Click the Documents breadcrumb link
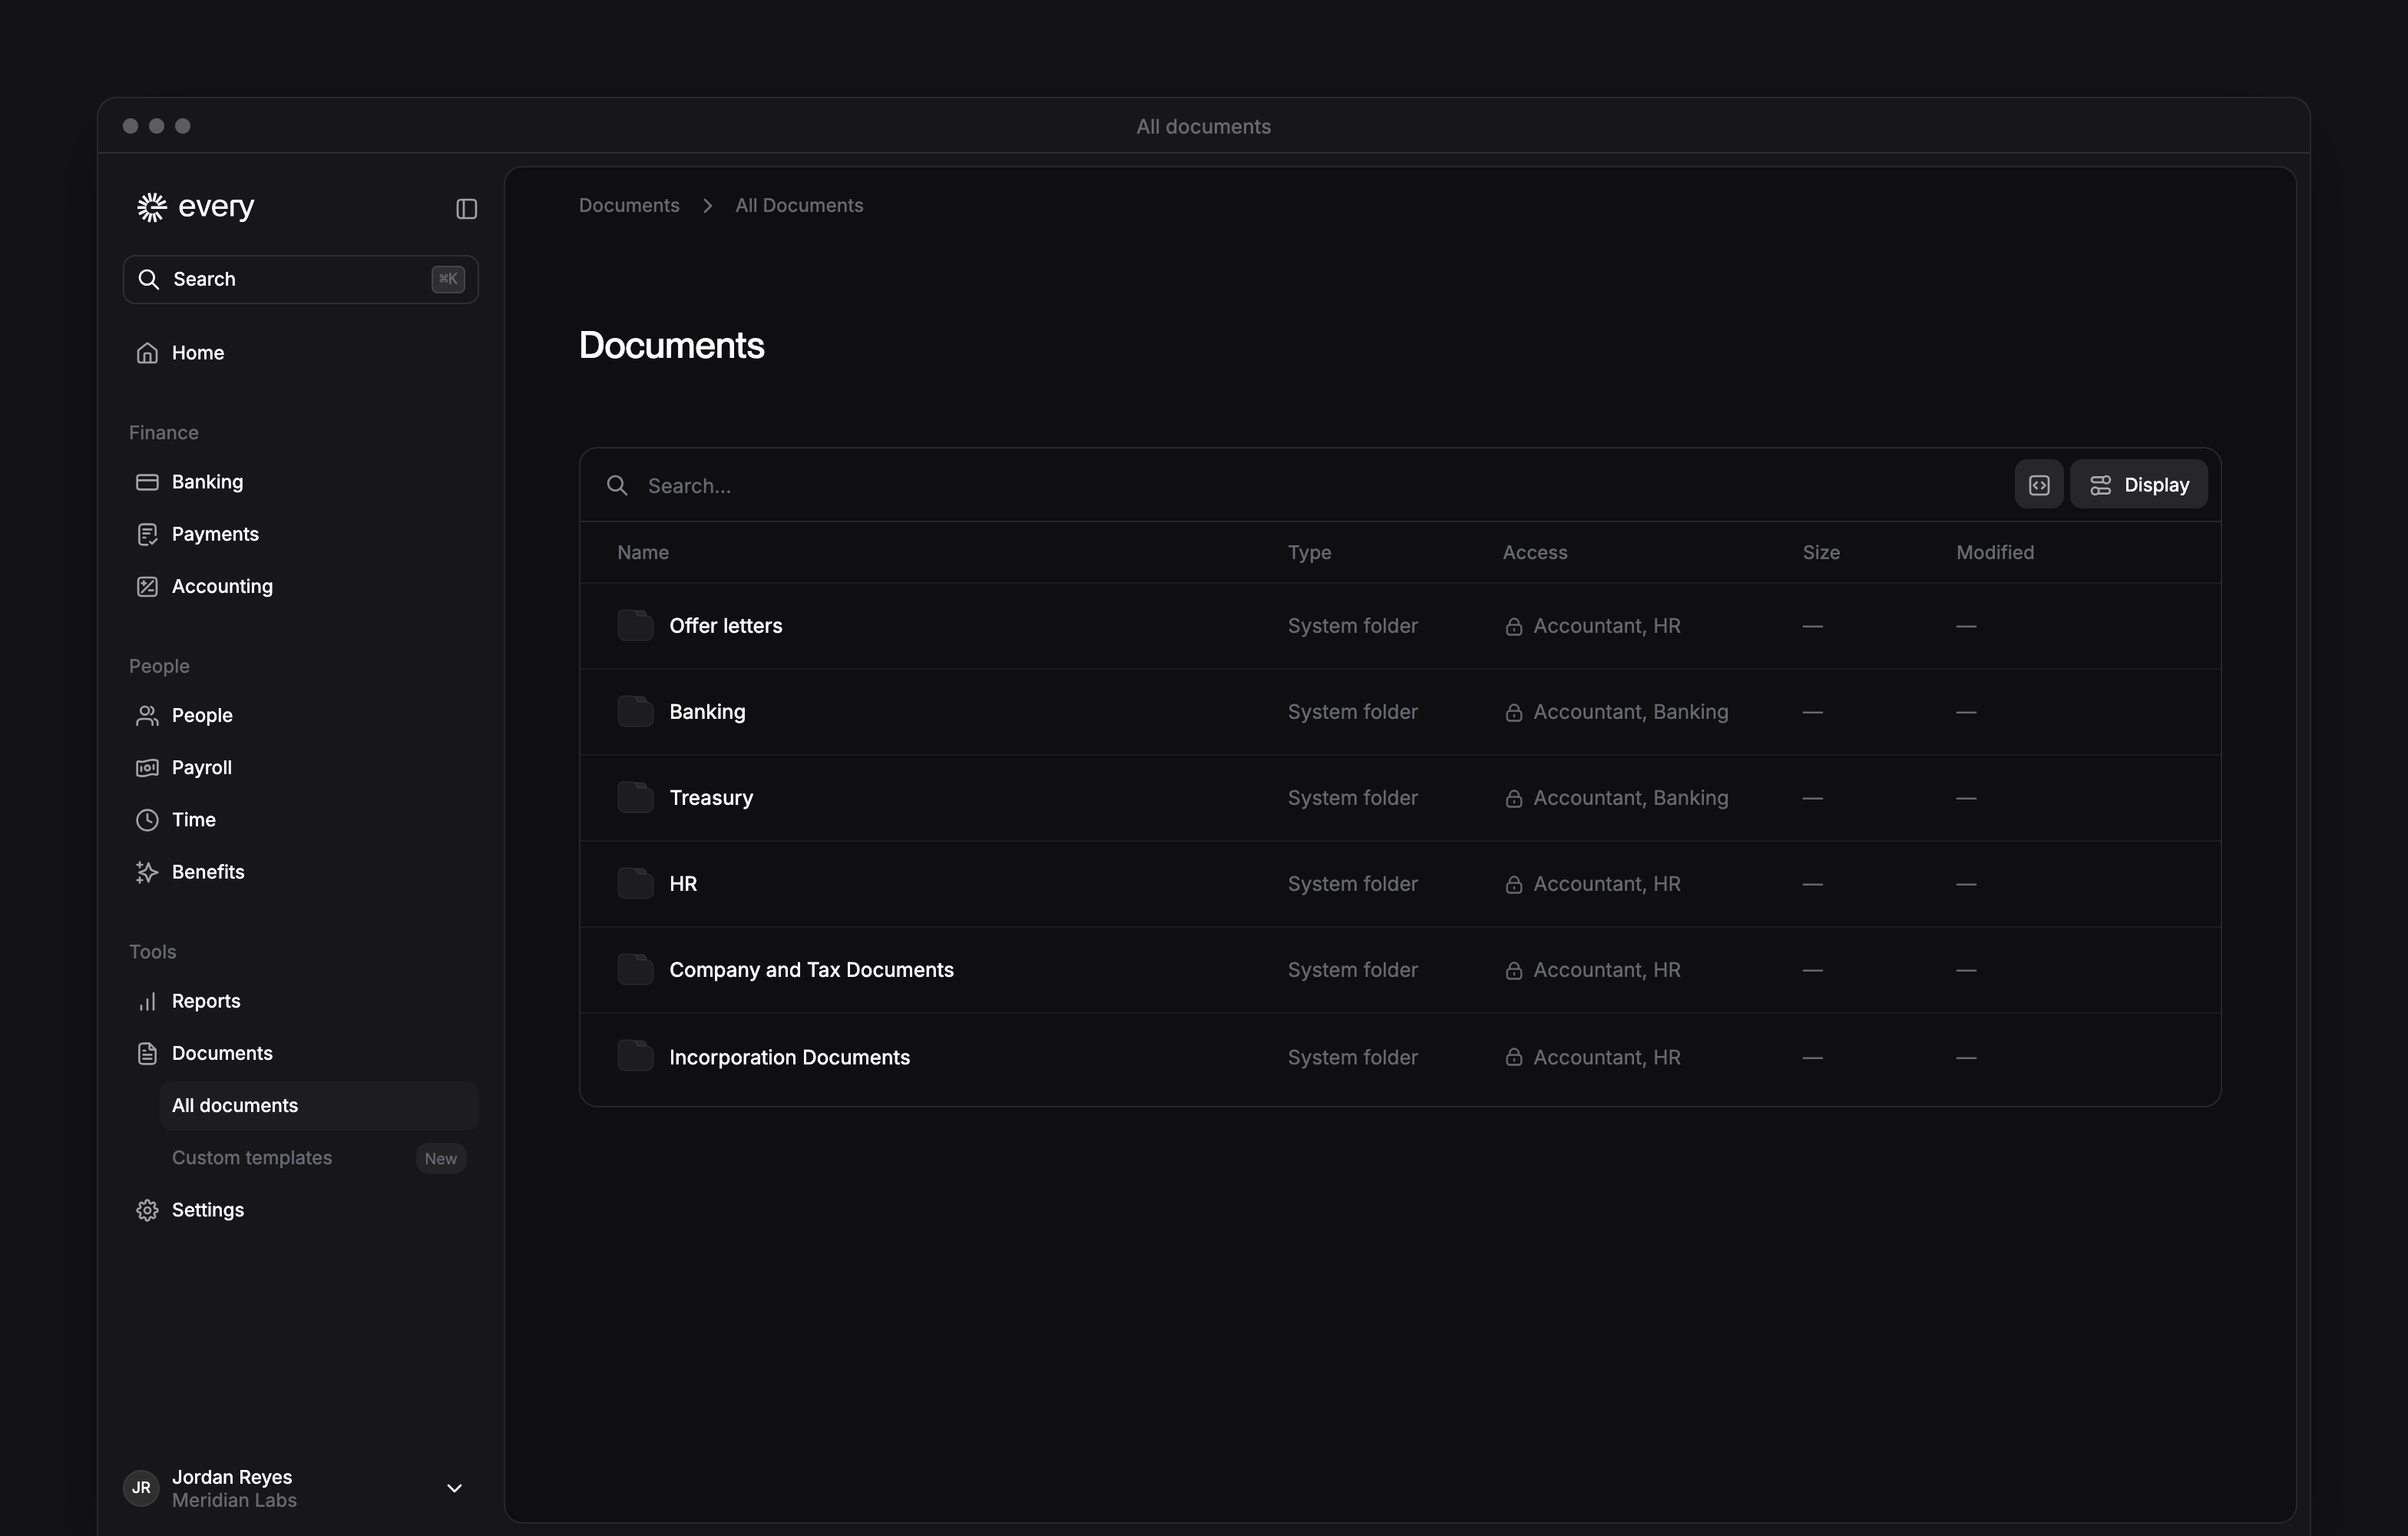The image size is (2408, 1536). pos(629,205)
